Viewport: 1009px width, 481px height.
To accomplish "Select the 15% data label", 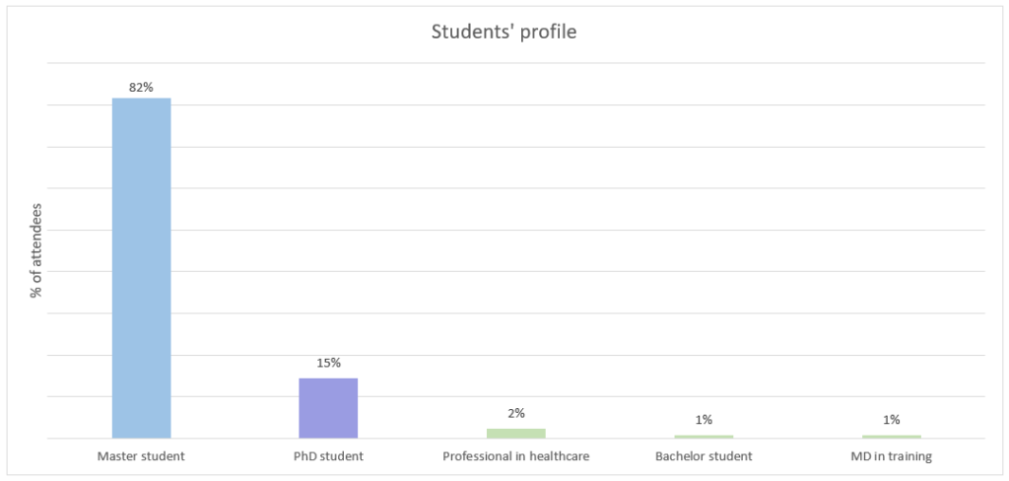I will coord(328,363).
